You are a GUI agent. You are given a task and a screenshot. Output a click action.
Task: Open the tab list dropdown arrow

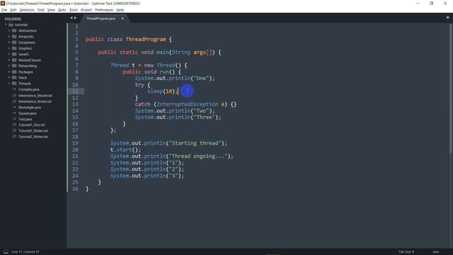click(x=447, y=18)
